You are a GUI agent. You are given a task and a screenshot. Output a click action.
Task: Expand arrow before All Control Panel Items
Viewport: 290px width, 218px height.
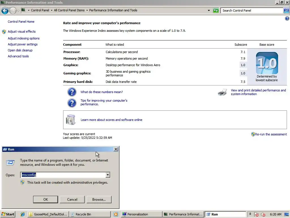point(52,11)
